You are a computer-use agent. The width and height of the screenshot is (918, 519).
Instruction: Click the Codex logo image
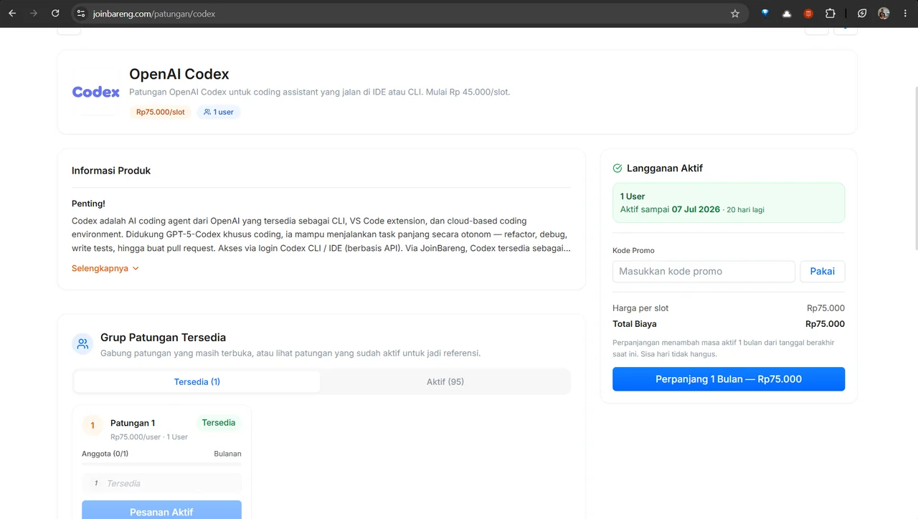(96, 92)
